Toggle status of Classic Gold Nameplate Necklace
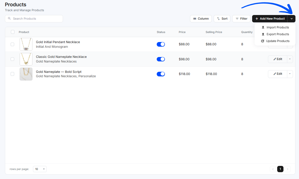 161,59
